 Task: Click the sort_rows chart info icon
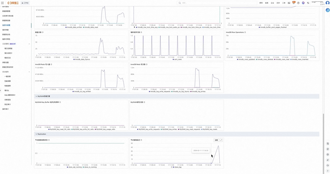coord(141,32)
